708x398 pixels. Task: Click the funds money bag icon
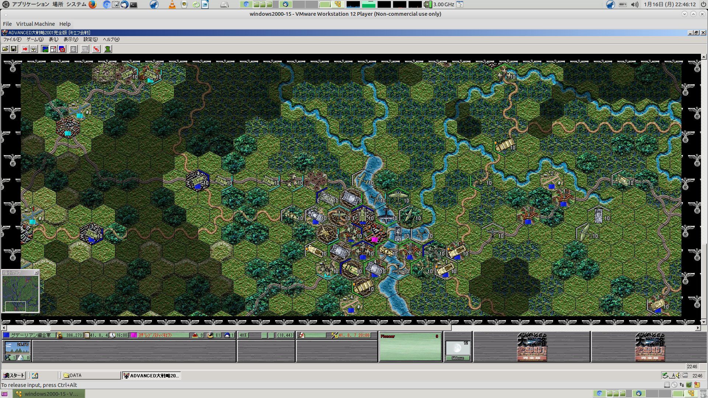pyautogui.click(x=59, y=335)
